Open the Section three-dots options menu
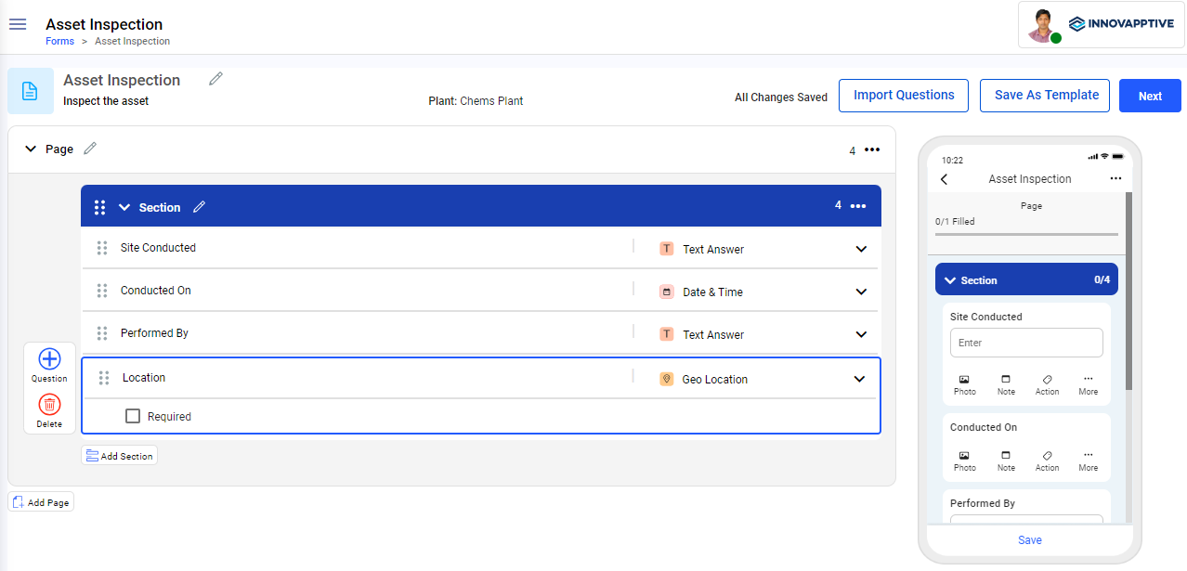The image size is (1187, 571). 858,206
